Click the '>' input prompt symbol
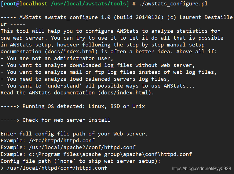Image resolution: width=234 pixels, height=174 pixels. 2,168
